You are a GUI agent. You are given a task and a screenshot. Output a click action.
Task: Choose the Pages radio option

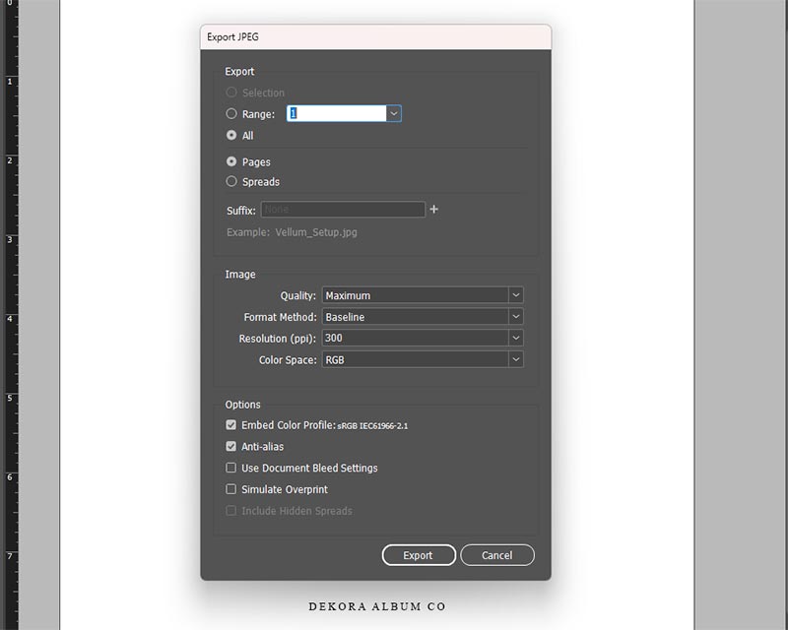tap(231, 162)
